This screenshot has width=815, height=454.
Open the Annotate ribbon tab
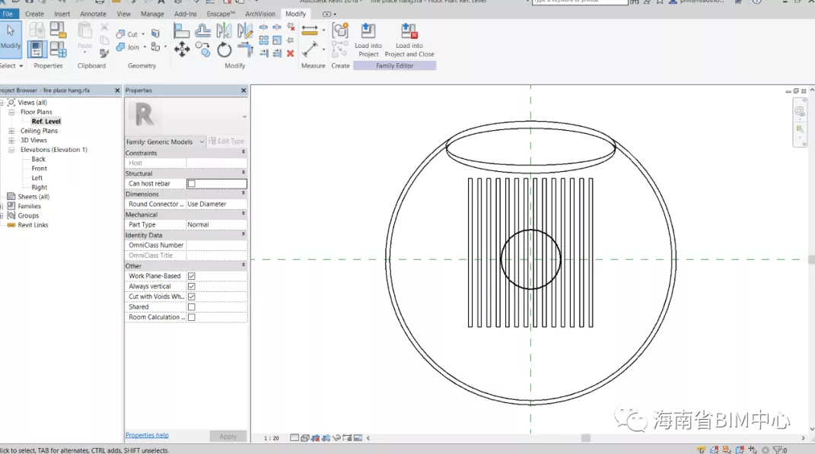(x=93, y=14)
